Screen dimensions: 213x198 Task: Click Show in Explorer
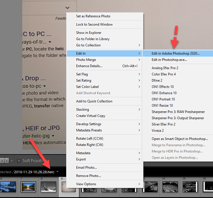click(x=105, y=33)
